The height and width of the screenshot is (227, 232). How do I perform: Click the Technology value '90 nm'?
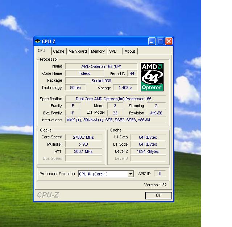click(75, 88)
